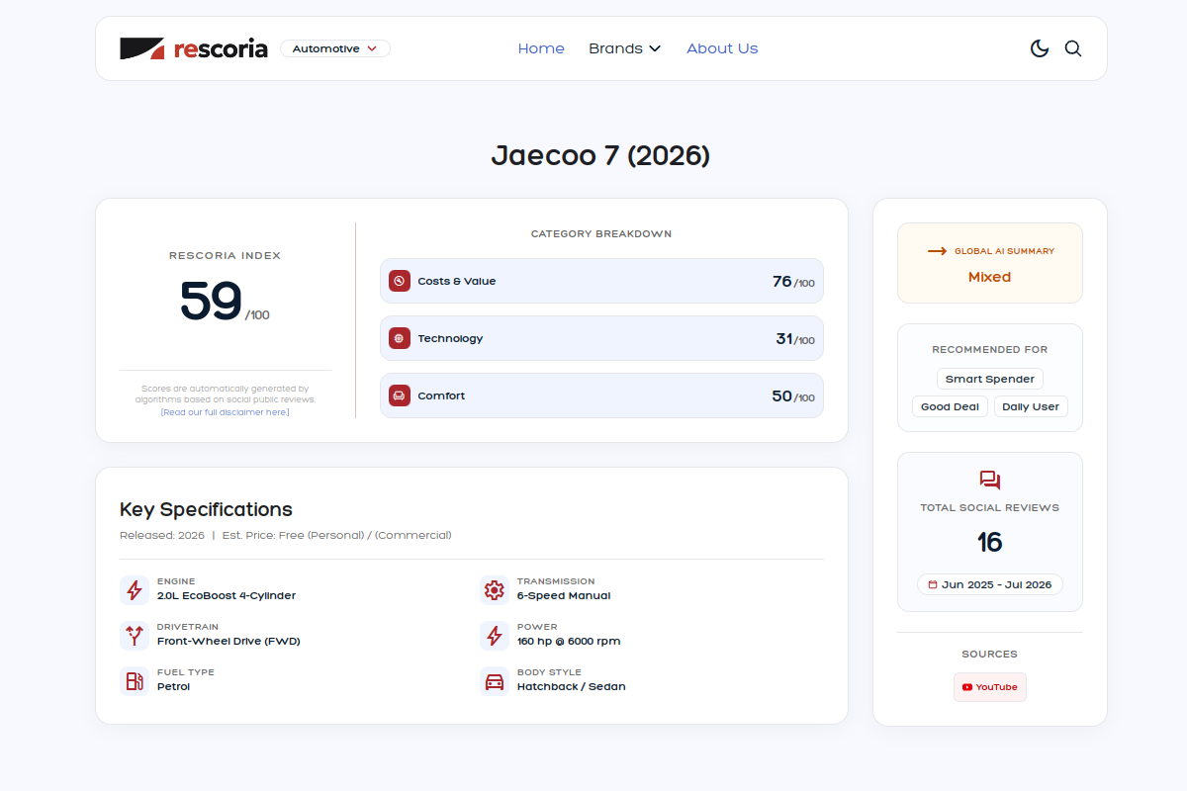Click the Jun 2025 - Jul 2026 date badge
1187x791 pixels.
pyautogui.click(x=990, y=584)
